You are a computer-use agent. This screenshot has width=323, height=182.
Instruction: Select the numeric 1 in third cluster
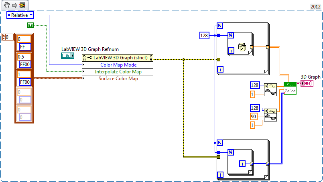tap(24, 74)
